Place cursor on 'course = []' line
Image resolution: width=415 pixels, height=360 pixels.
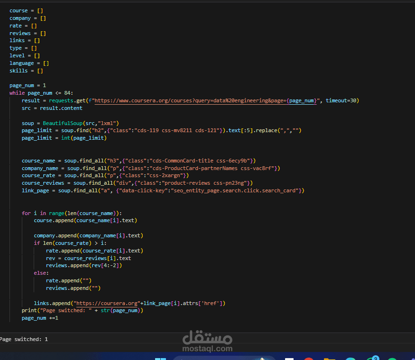tap(26, 11)
